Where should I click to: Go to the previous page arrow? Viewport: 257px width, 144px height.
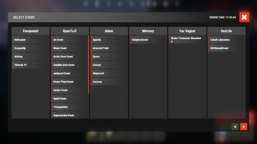(235, 127)
